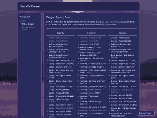This screenshot has height=118, width=157.
Task: Select the Gastly column heading
Action: [x=60, y=33]
